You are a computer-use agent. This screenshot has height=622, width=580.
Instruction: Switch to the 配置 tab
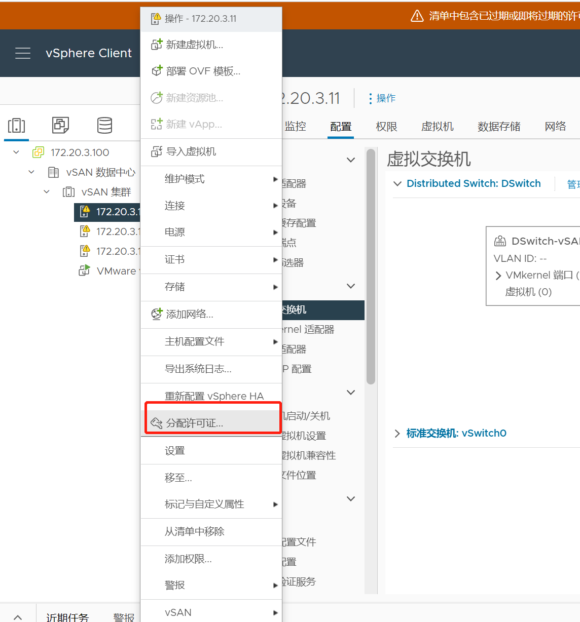(x=341, y=127)
